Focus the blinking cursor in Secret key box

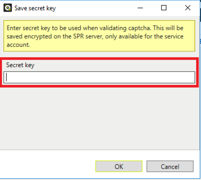6,77
